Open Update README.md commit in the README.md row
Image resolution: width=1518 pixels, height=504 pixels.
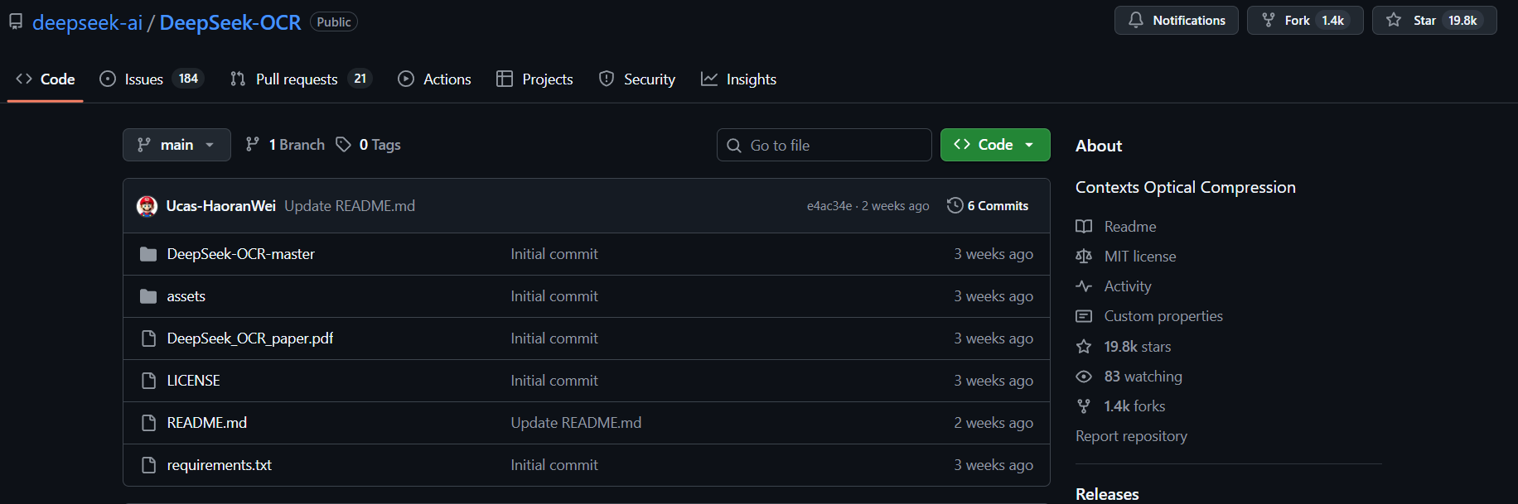(576, 423)
